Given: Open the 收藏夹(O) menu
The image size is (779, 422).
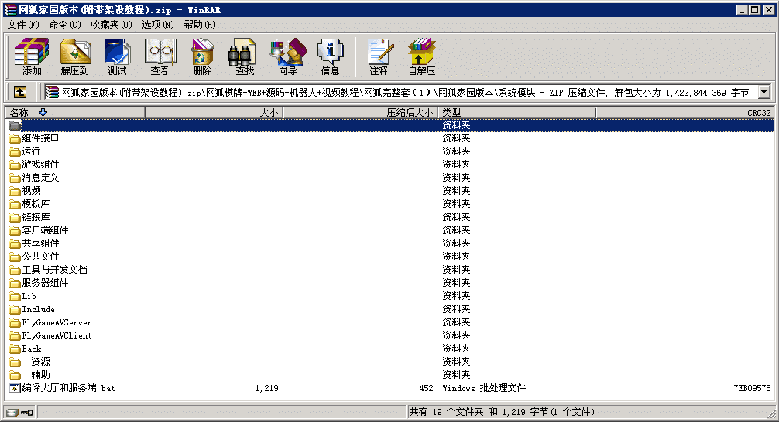Looking at the screenshot, I should (x=112, y=24).
